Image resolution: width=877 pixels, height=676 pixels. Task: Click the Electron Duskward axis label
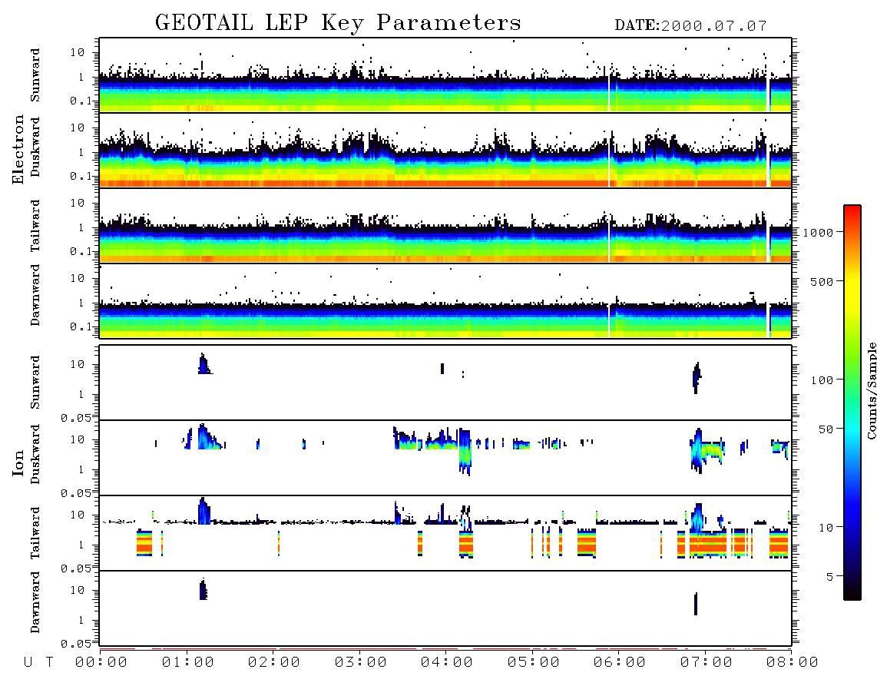pyautogui.click(x=35, y=147)
